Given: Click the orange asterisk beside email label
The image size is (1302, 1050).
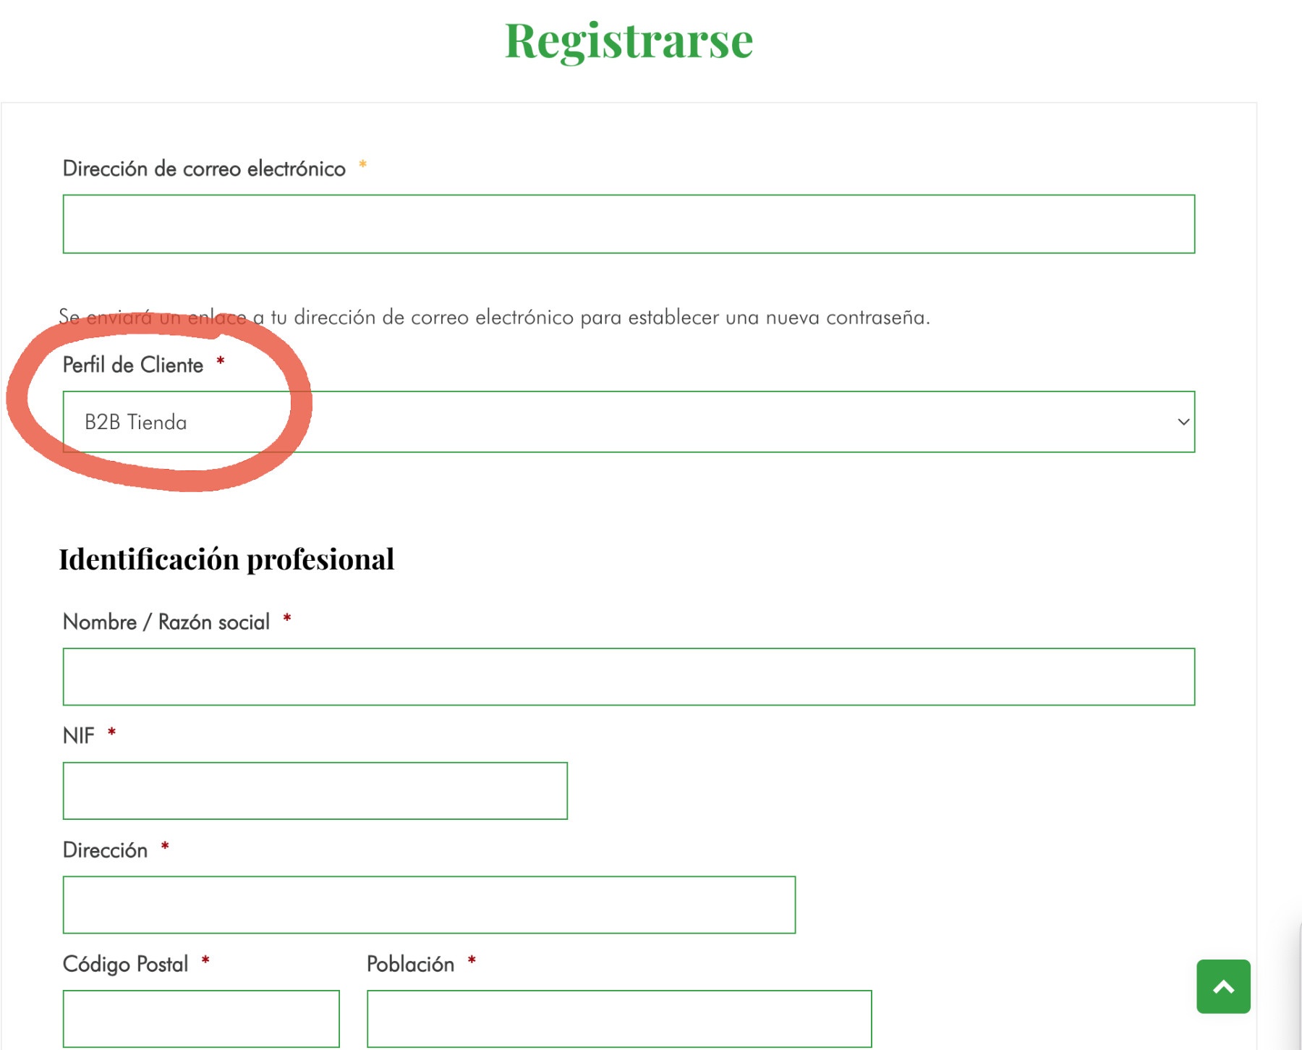Looking at the screenshot, I should coord(363,165).
